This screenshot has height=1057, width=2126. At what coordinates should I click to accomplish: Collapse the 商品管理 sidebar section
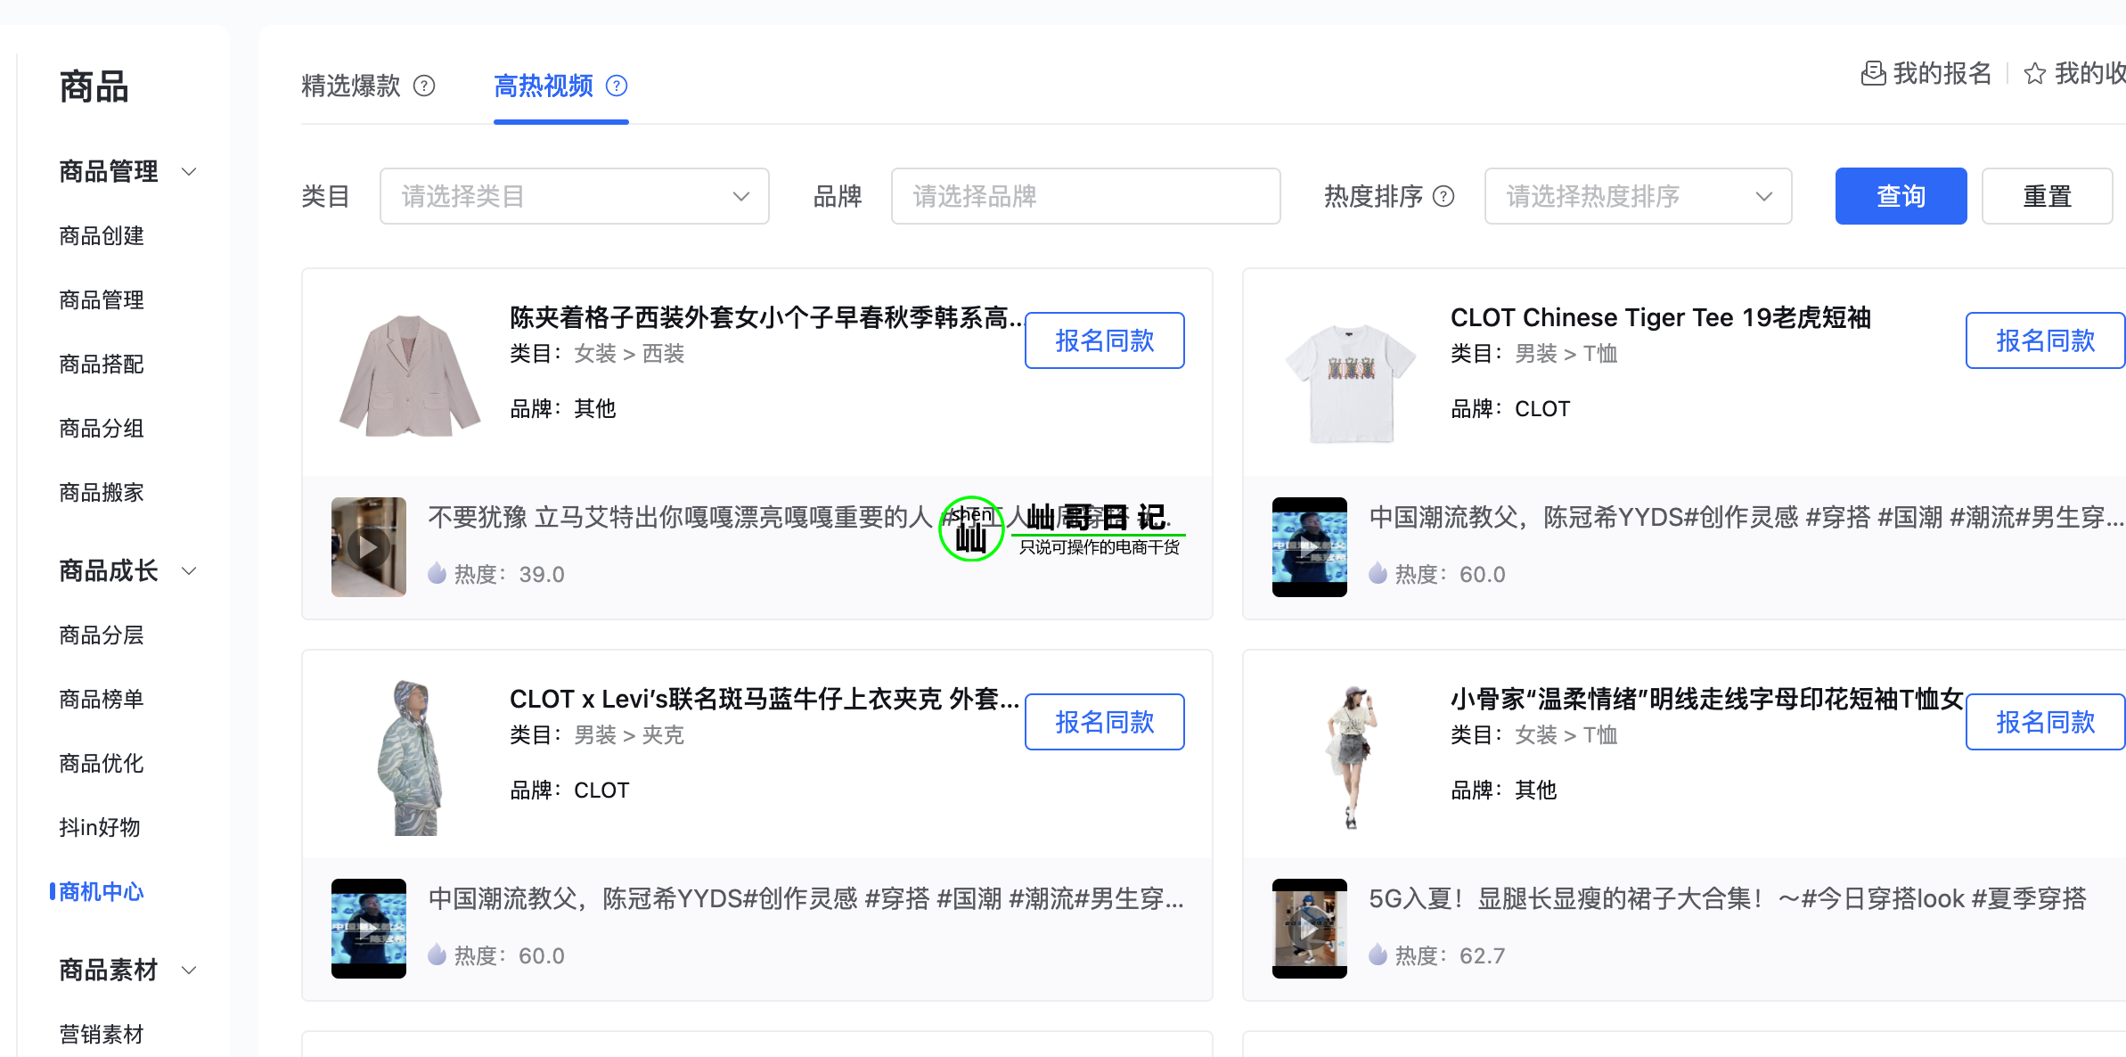(x=189, y=171)
